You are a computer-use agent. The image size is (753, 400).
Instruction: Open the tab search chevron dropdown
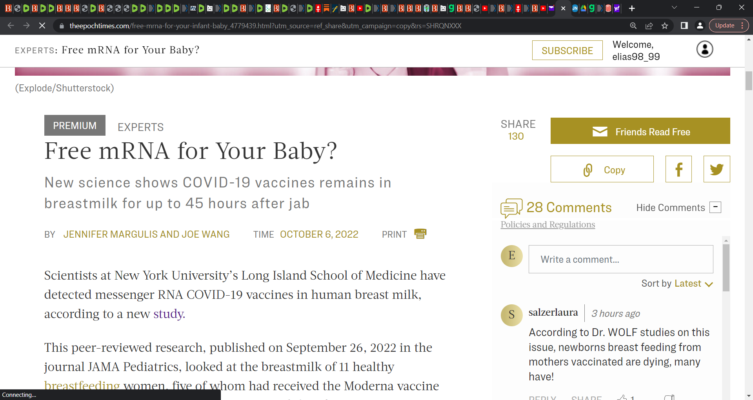(675, 8)
